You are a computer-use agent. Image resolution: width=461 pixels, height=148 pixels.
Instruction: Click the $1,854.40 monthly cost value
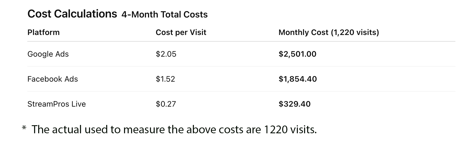coord(298,79)
